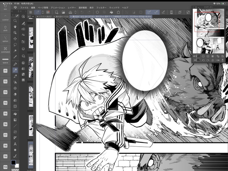The height and width of the screenshot is (171, 228).
Task: Open the ファイル menu
Action: pos(24,8)
